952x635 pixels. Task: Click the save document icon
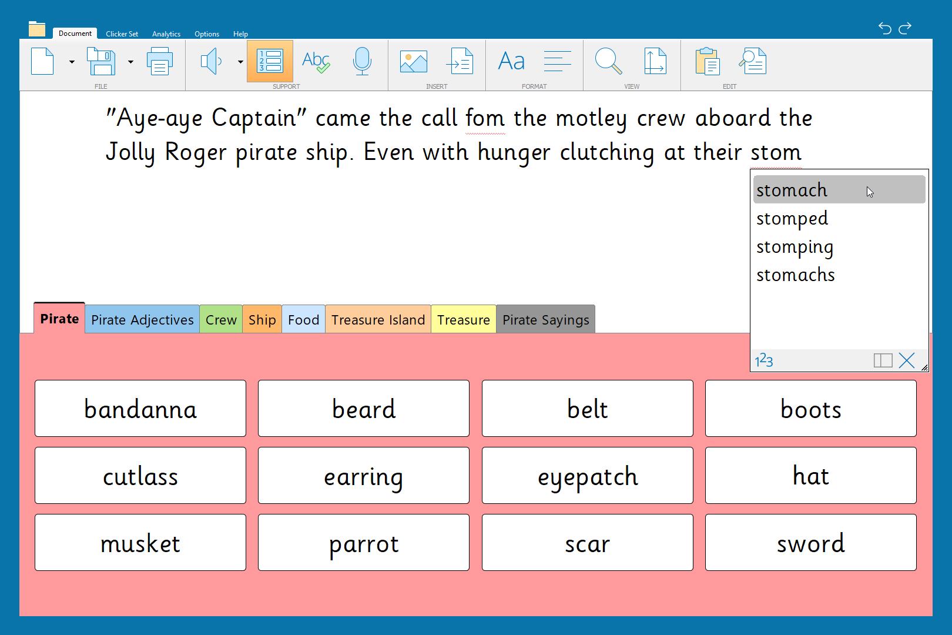point(101,62)
